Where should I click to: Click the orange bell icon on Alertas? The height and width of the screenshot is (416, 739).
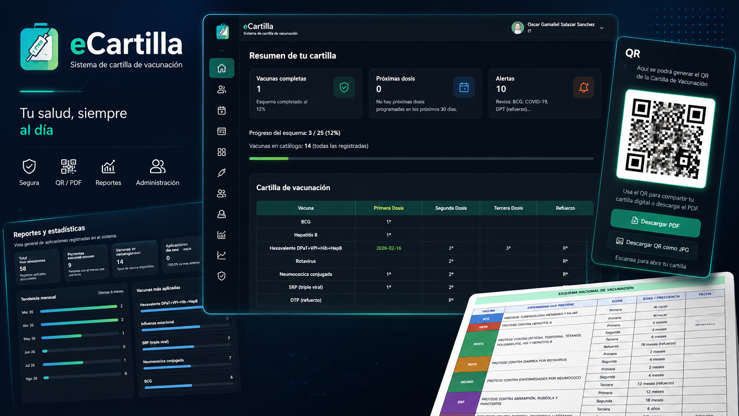click(583, 87)
